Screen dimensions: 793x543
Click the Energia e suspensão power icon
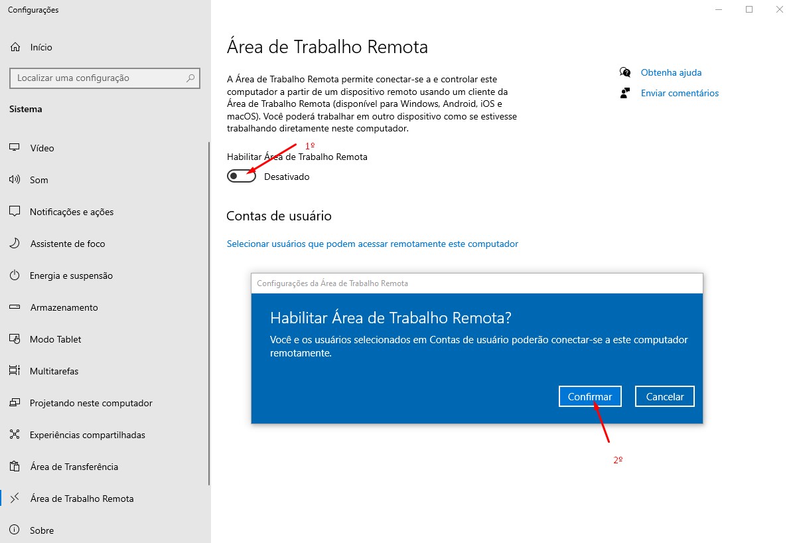click(15, 275)
